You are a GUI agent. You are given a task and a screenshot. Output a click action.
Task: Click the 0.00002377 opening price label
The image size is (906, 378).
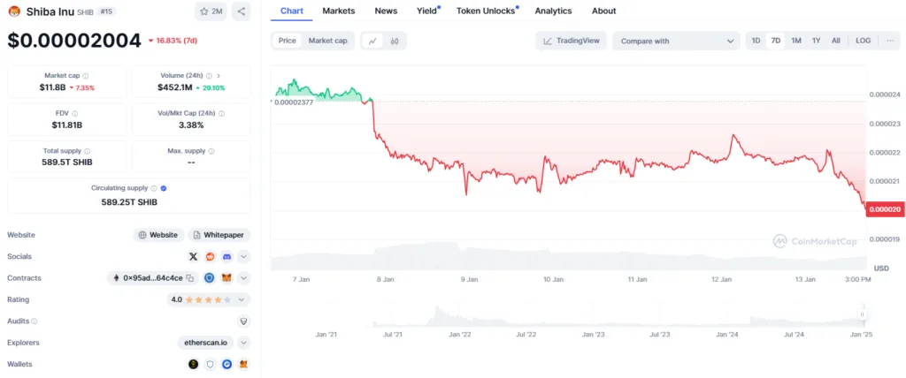[293, 102]
